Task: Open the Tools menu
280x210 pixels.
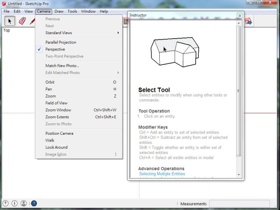Action: pos(72,11)
